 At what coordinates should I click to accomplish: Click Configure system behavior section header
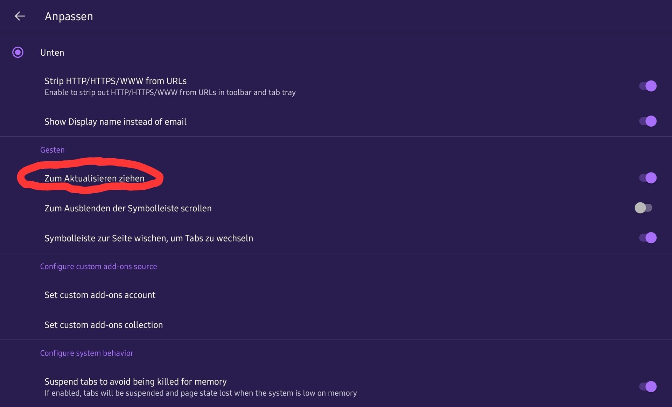click(x=87, y=353)
